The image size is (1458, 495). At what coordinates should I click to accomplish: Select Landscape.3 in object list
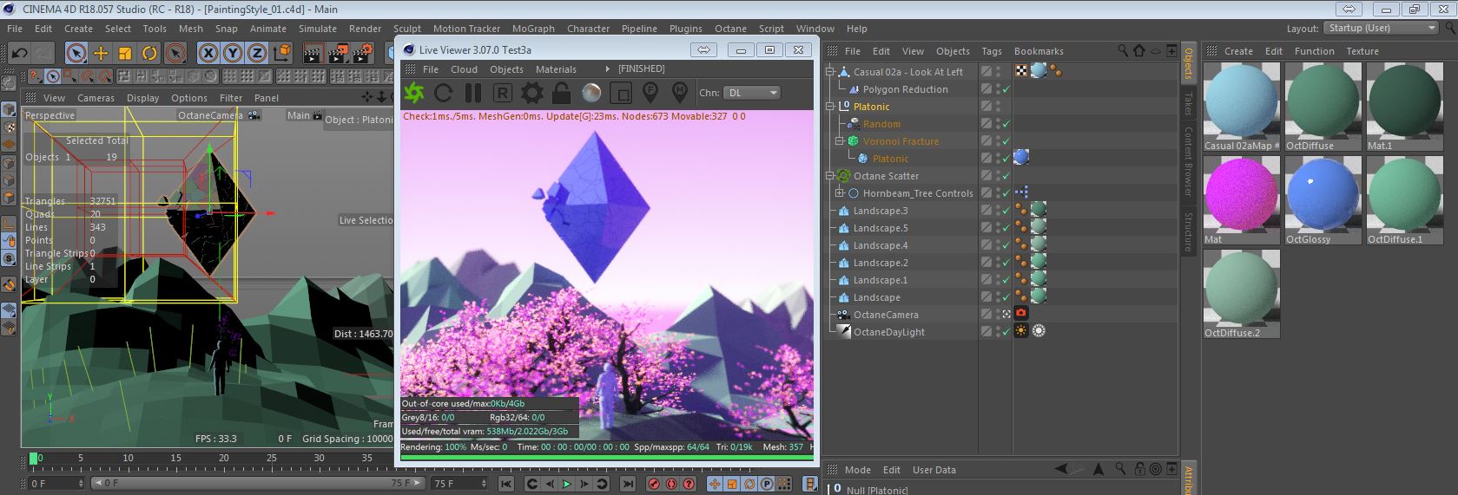pos(881,211)
